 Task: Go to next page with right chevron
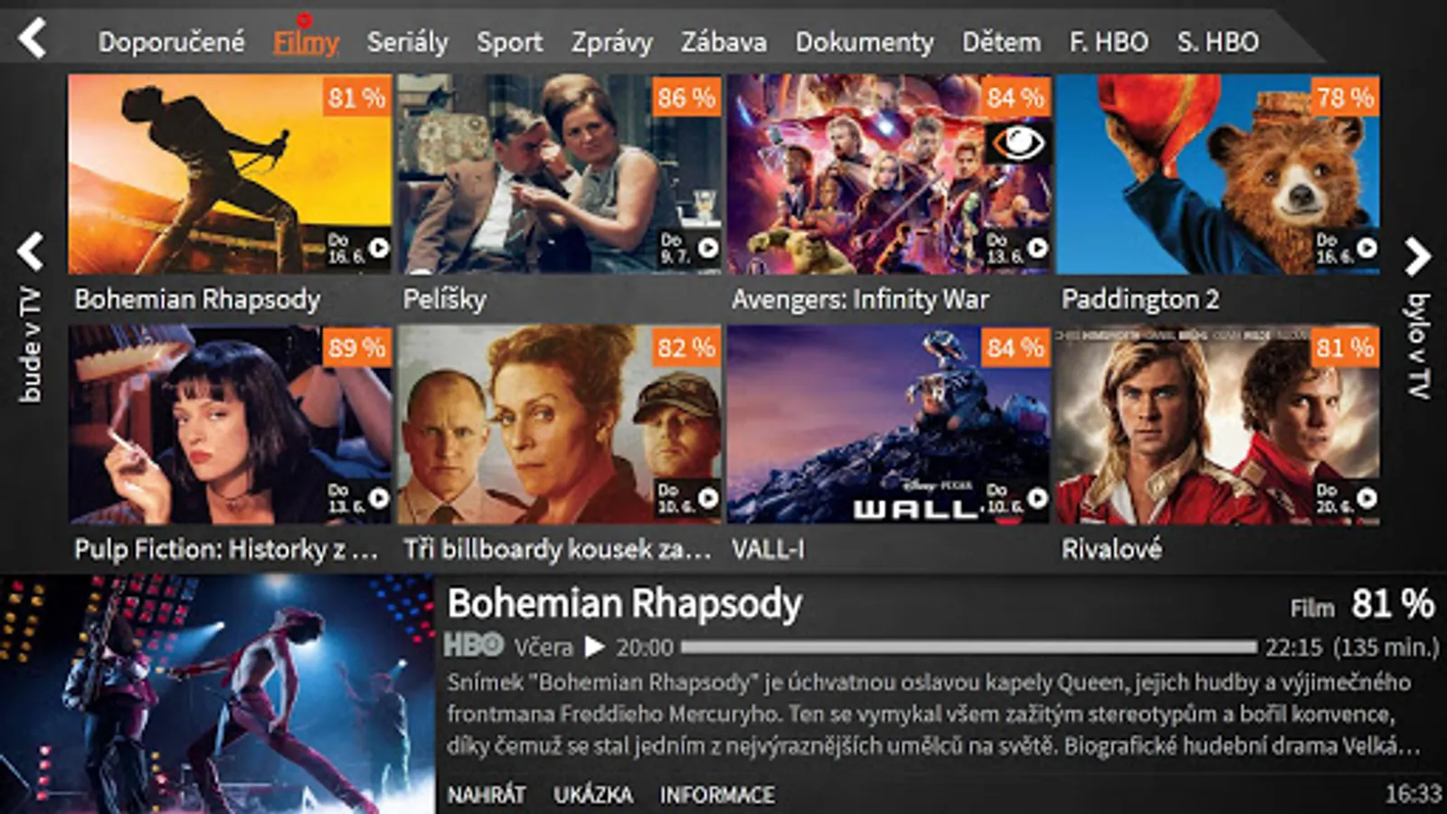click(x=1417, y=257)
